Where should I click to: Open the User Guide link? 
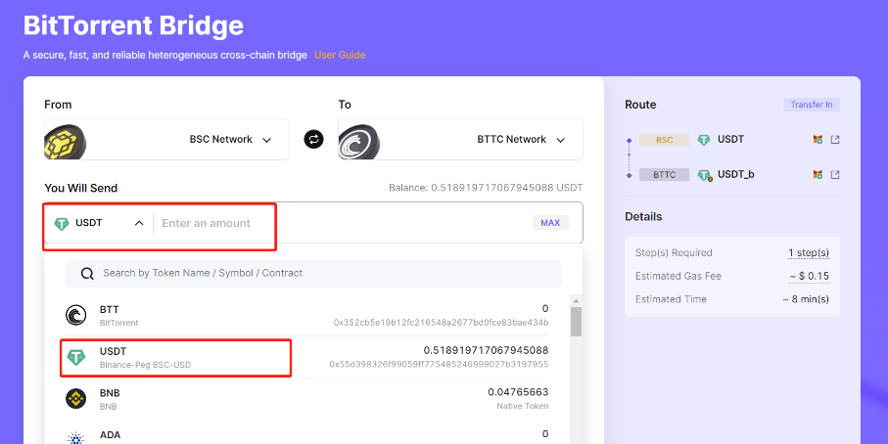tap(339, 55)
